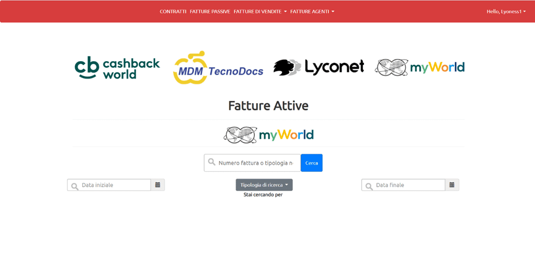Click the myWorld logo in the top row
This screenshot has width=535, height=253.
[420, 67]
